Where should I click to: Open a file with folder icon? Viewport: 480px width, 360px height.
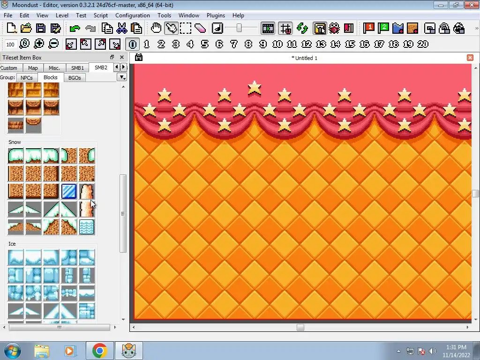(26, 28)
